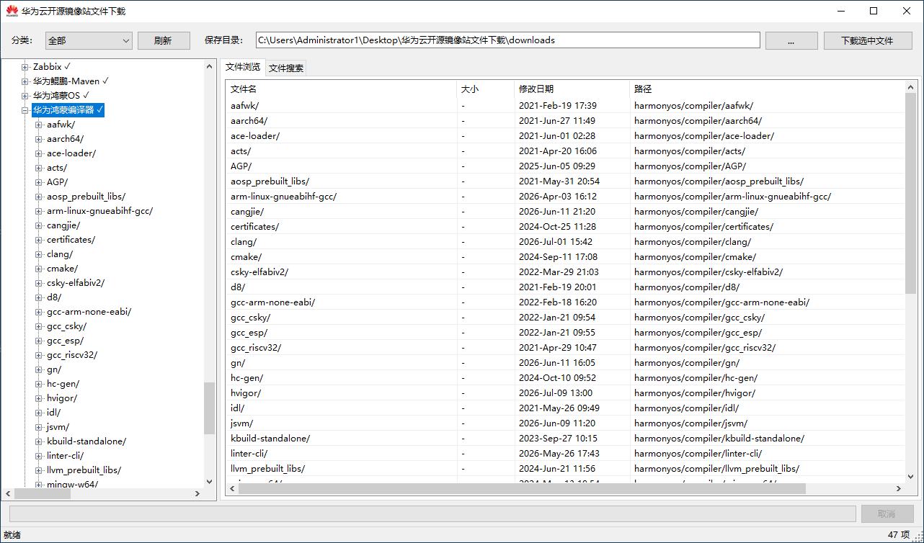The image size is (924, 543).
Task: Select ace-loader/ in the tree
Action: pos(71,153)
